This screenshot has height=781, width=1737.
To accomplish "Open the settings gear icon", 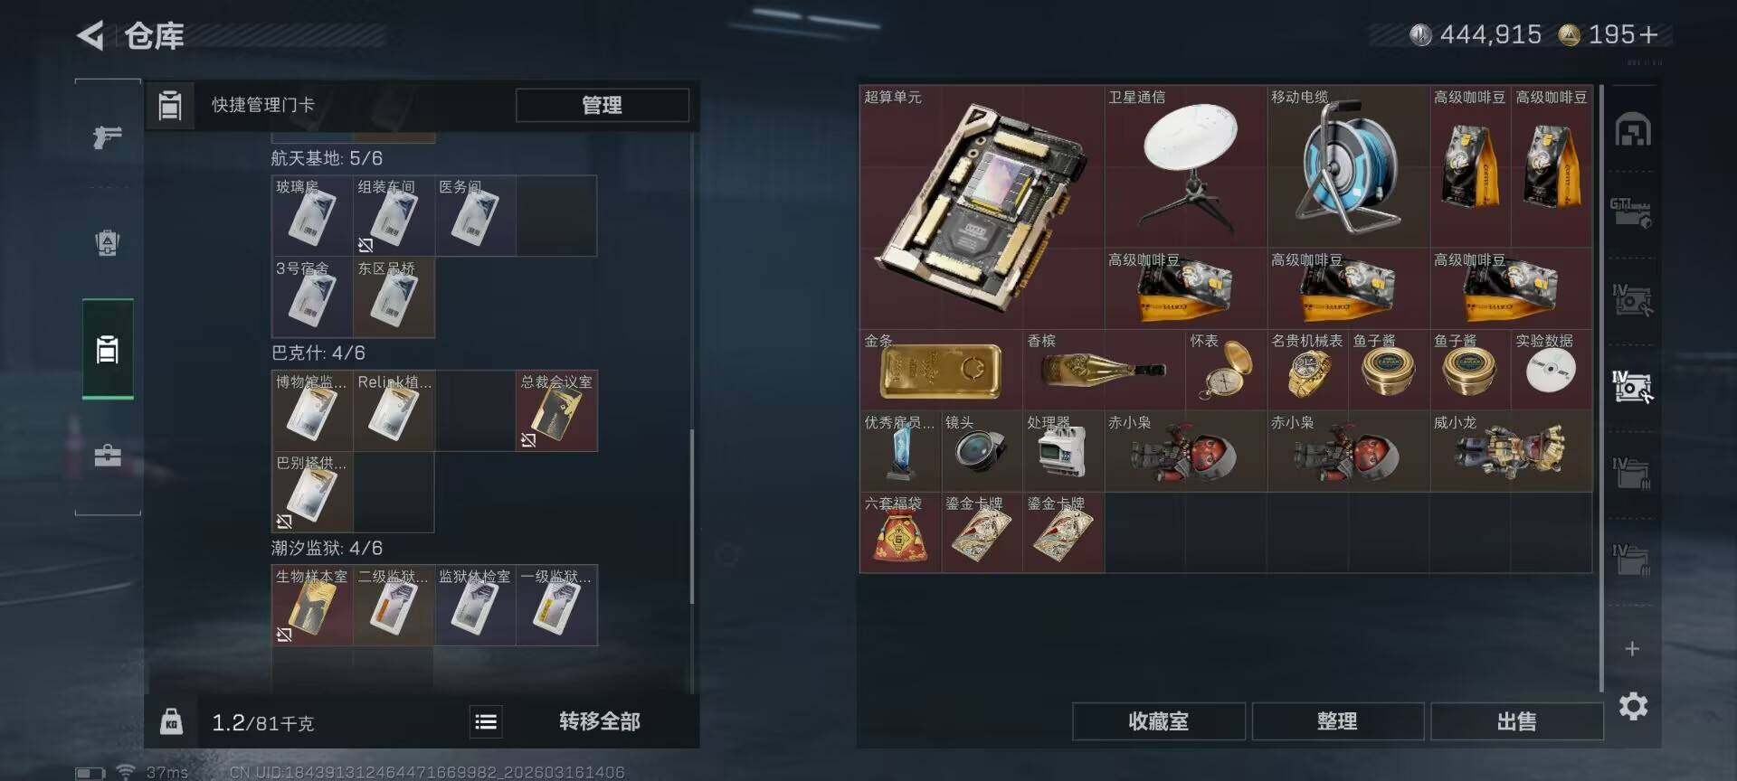I will (1633, 706).
